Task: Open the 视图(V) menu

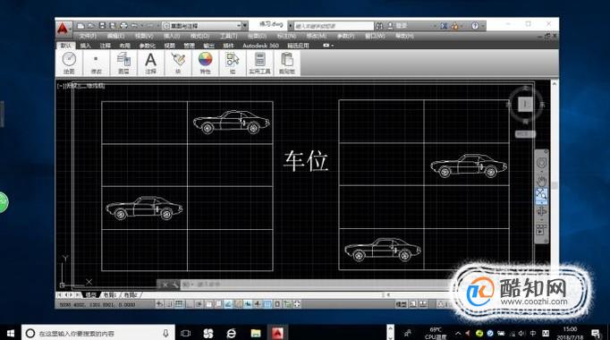Action: coord(144,36)
